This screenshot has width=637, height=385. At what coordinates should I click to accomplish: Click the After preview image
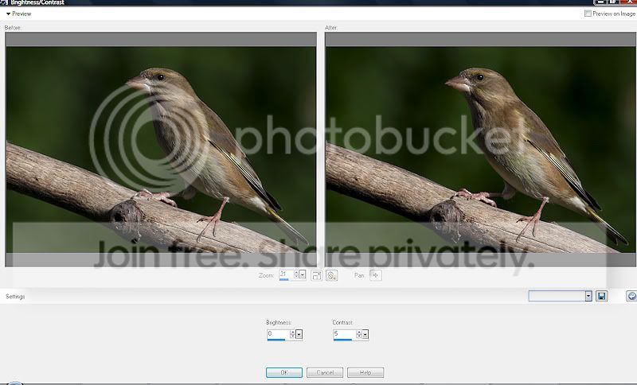point(481,150)
